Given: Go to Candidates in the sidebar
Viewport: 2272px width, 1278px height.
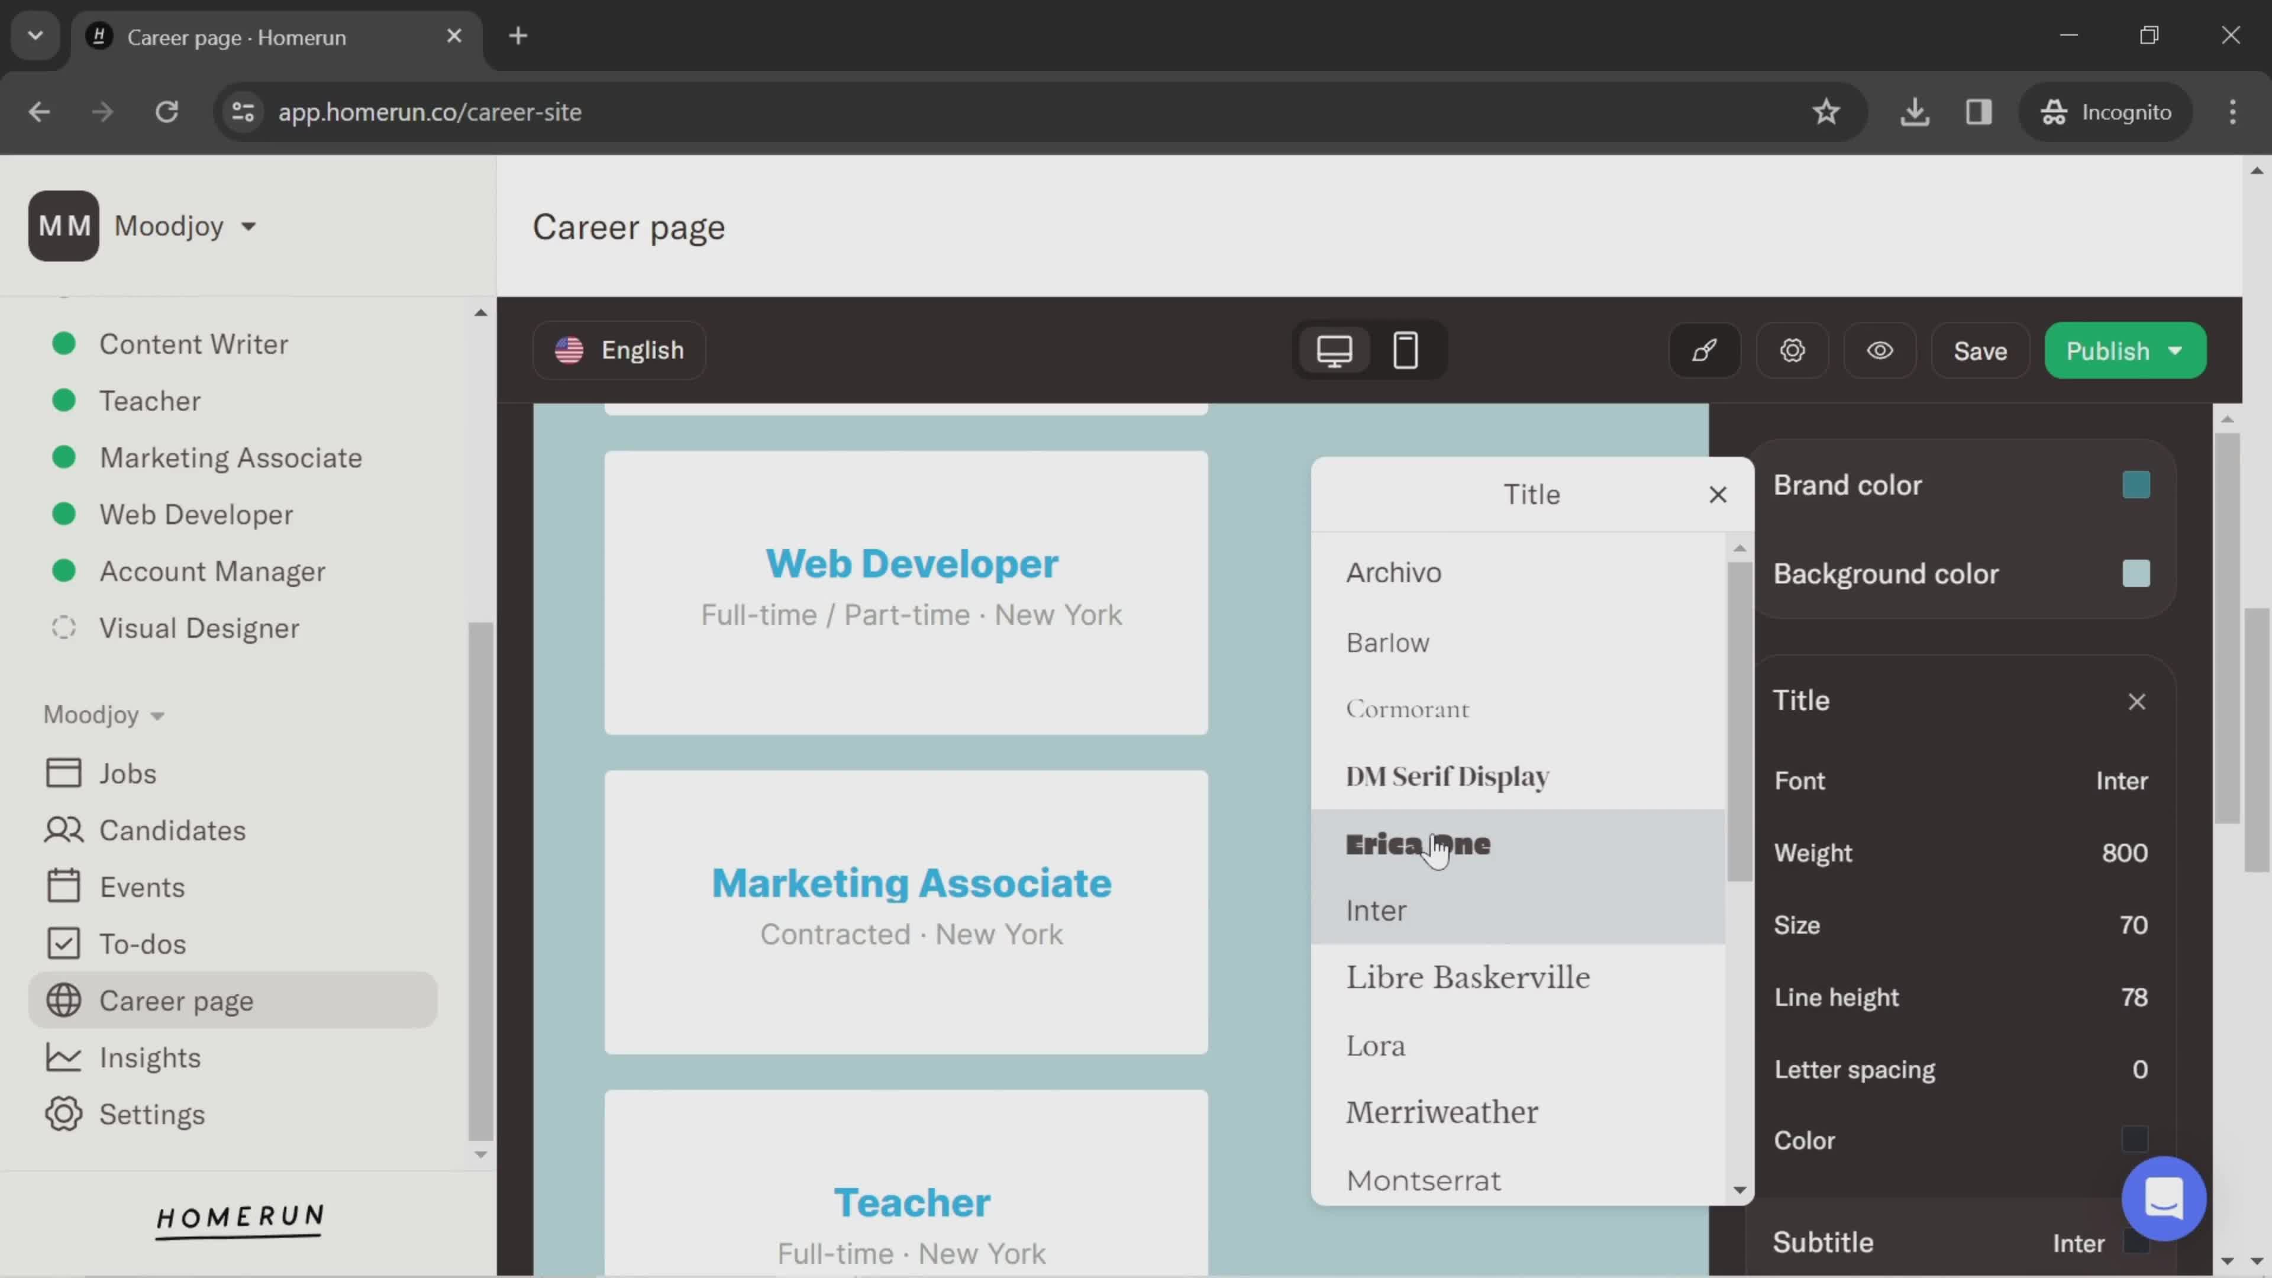Looking at the screenshot, I should 172,830.
